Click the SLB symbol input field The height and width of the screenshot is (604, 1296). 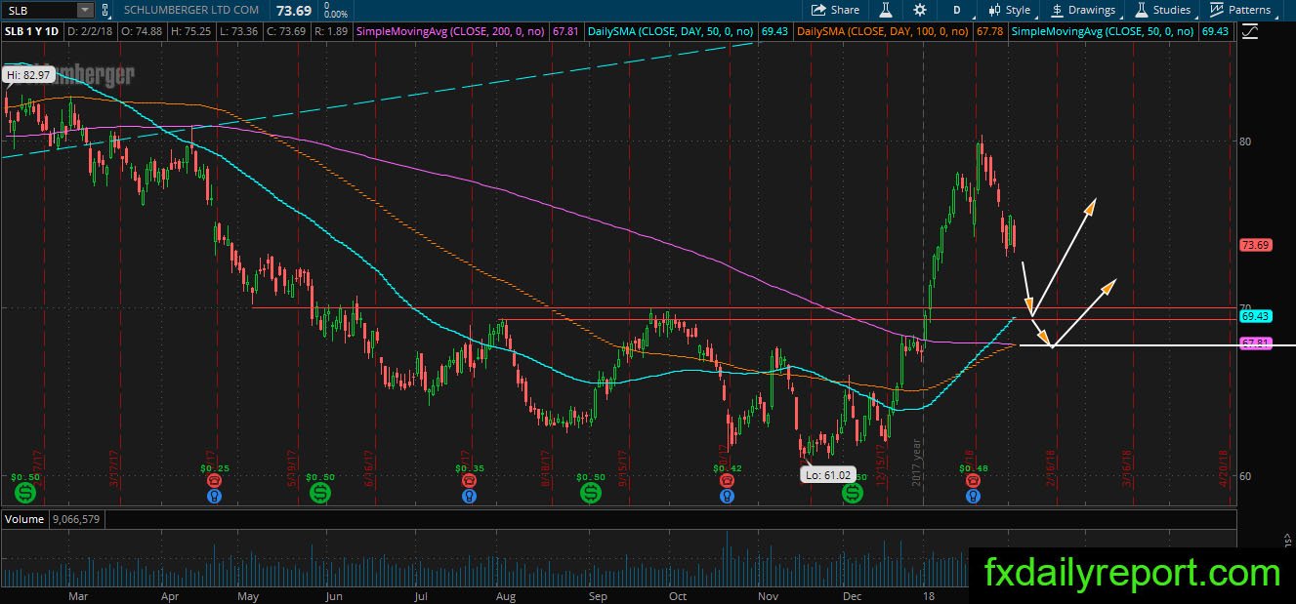point(39,10)
